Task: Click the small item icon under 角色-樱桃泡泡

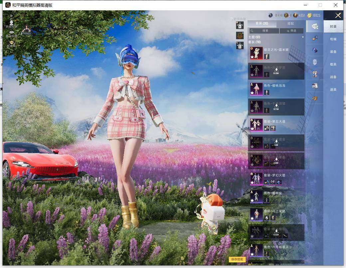Action: click(266, 93)
